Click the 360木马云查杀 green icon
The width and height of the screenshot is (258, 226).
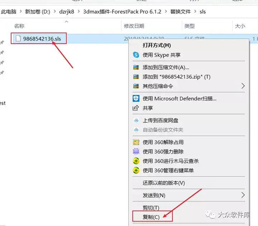pos(136,161)
